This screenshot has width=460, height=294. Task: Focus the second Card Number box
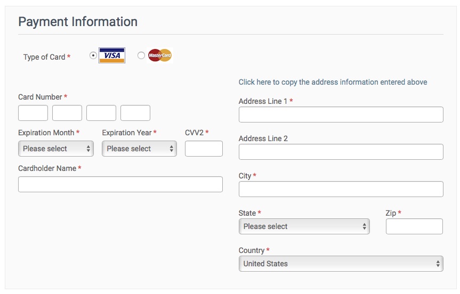67,113
